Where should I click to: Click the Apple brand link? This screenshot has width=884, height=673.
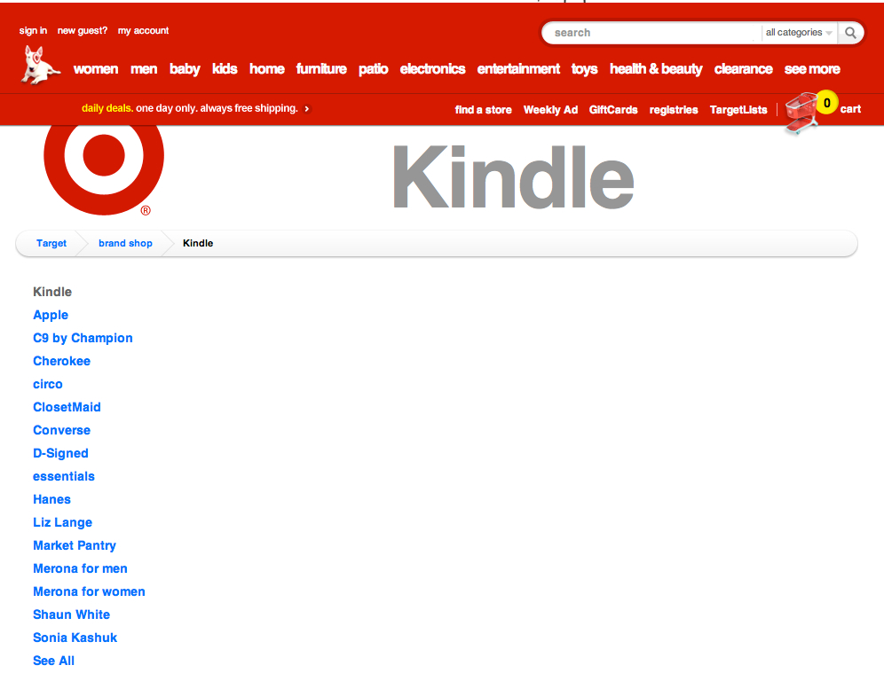[x=50, y=315]
